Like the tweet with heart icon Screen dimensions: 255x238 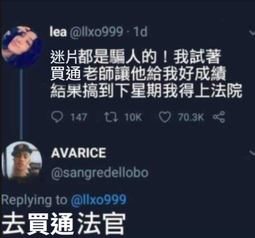[165, 117]
